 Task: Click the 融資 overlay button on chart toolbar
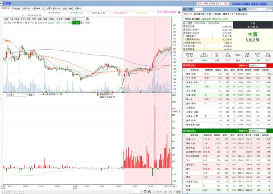click(x=28, y=19)
